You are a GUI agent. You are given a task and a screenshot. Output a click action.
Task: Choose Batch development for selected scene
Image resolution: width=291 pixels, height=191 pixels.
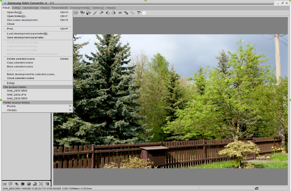tap(31, 74)
